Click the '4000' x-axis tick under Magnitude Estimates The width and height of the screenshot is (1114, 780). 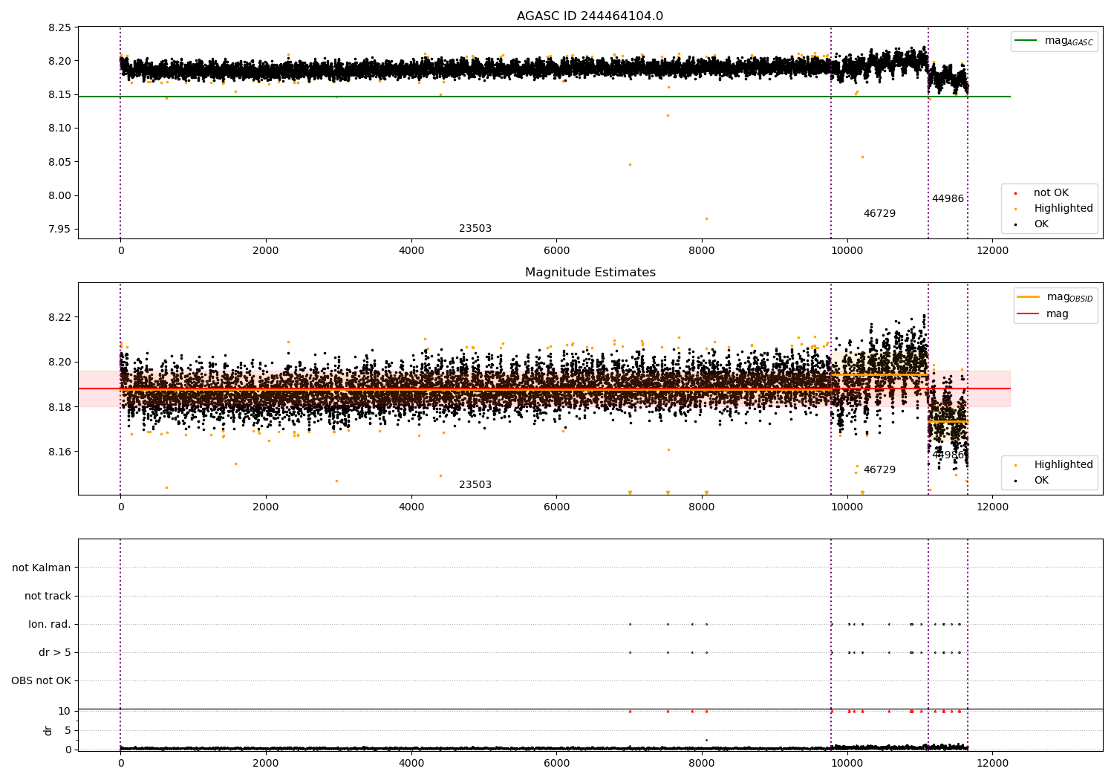[411, 507]
